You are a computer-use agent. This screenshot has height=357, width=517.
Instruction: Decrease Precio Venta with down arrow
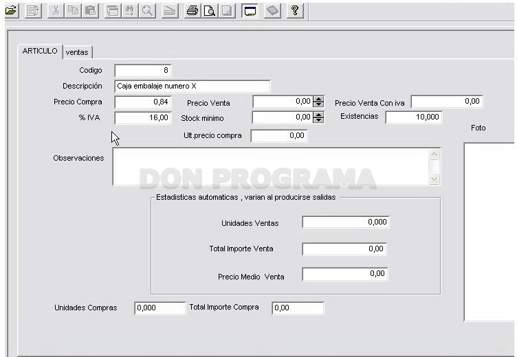(318, 104)
